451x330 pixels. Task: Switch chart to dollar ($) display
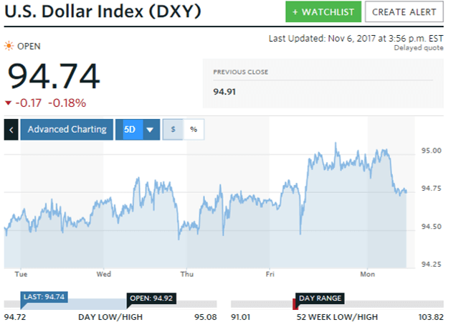pyautogui.click(x=172, y=130)
